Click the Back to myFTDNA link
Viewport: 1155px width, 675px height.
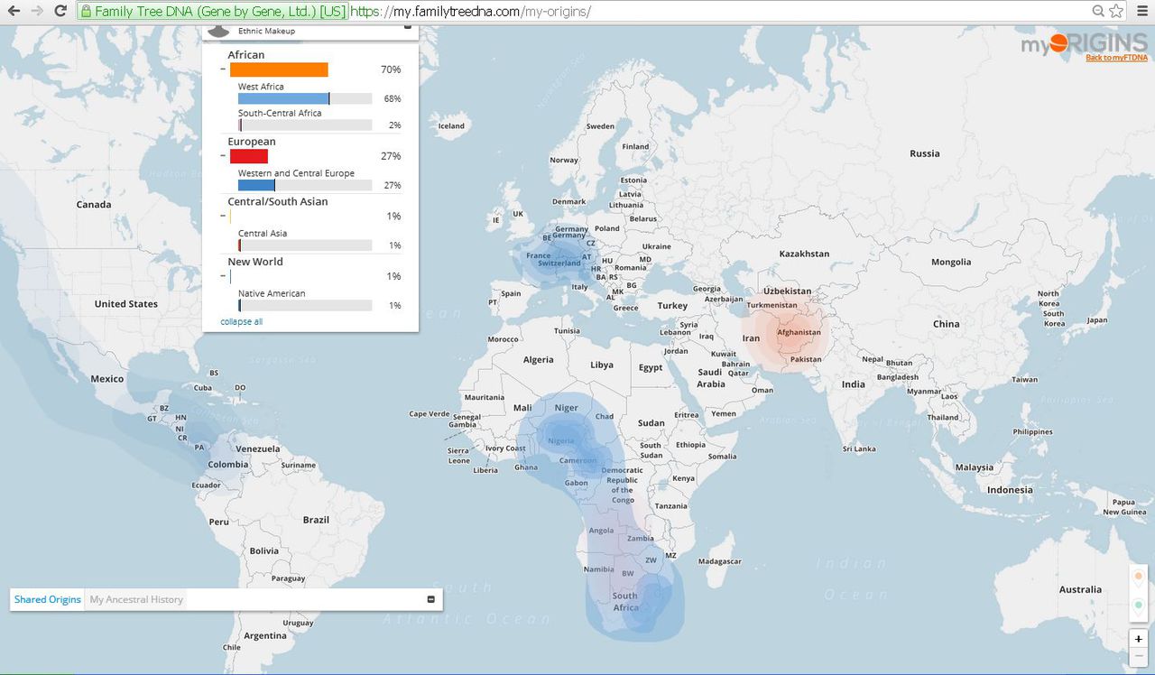(1116, 58)
